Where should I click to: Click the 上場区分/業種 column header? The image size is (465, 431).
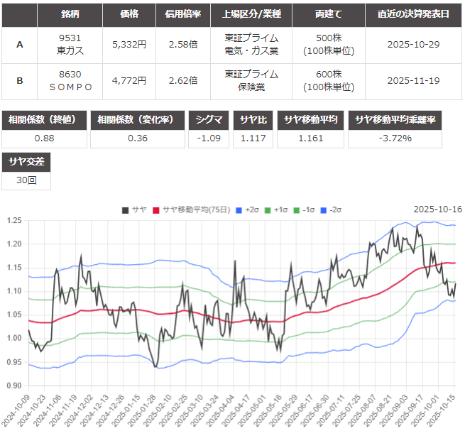click(x=251, y=13)
